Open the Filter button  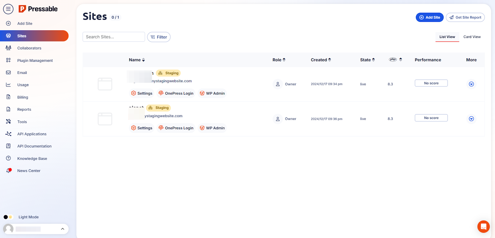159,37
